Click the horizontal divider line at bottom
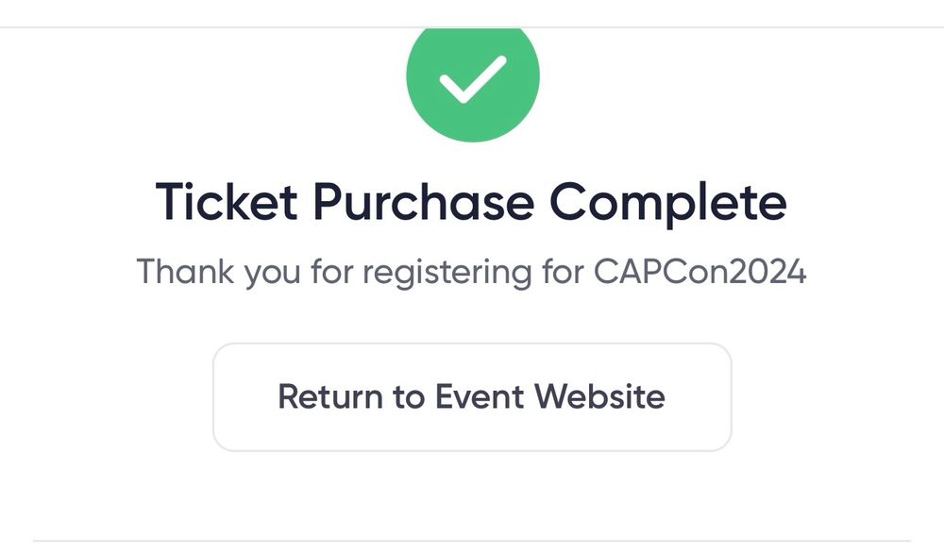 click(x=472, y=542)
